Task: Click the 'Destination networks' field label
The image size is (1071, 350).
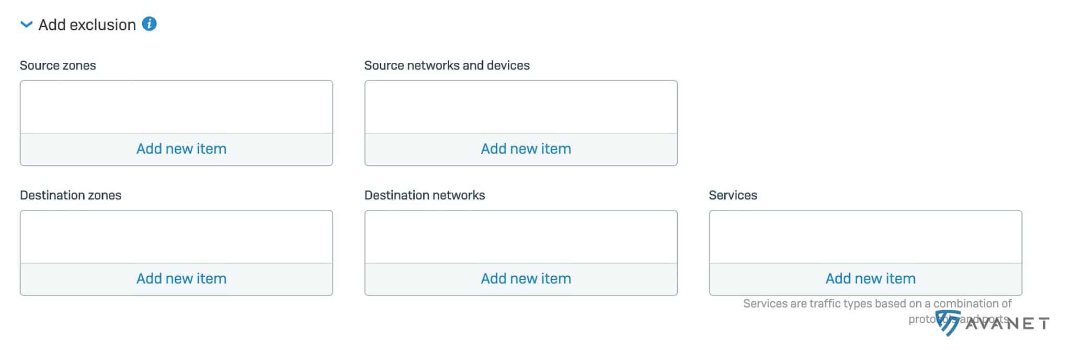Action: [425, 195]
